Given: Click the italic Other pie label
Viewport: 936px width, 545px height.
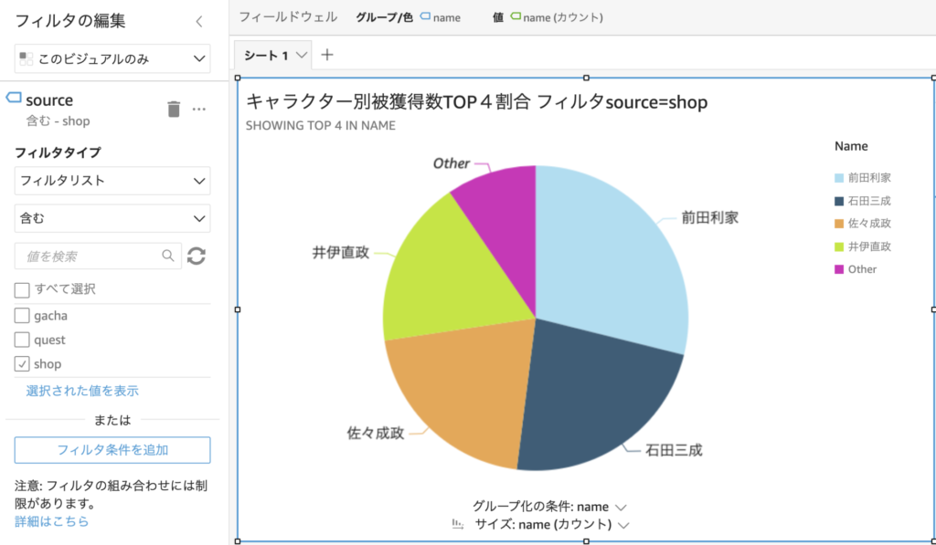Looking at the screenshot, I should tap(452, 163).
